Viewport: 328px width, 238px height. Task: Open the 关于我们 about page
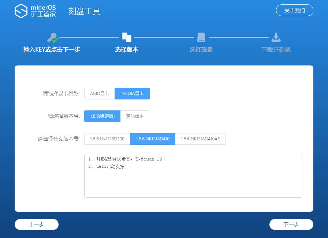295,10
